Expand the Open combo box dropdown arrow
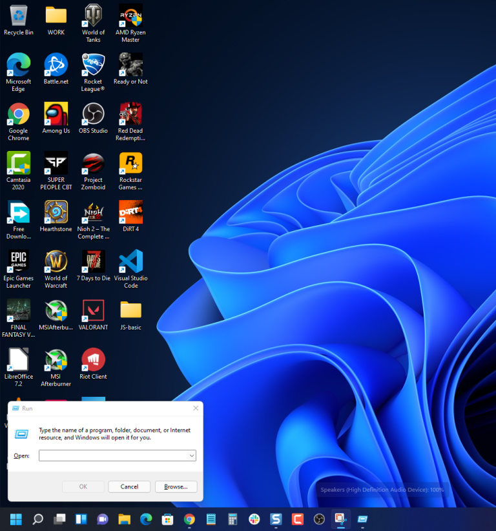The height and width of the screenshot is (531, 496). click(192, 456)
